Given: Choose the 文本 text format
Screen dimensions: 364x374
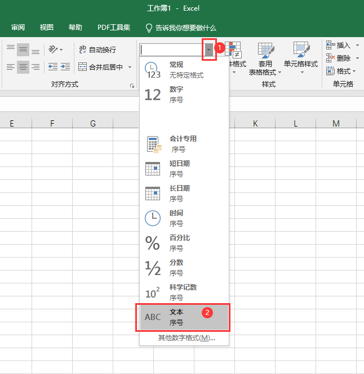Looking at the screenshot, I should [184, 317].
